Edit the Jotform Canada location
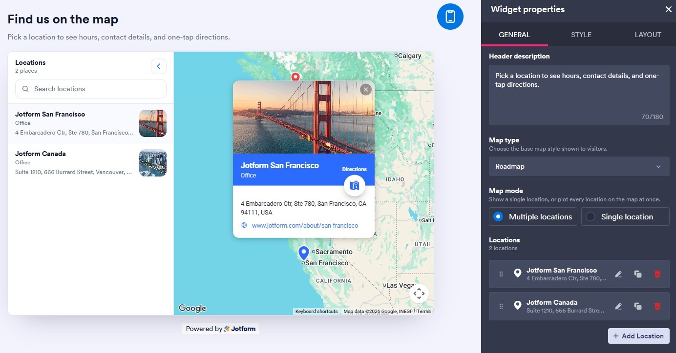This screenshot has width=676, height=353. click(618, 306)
